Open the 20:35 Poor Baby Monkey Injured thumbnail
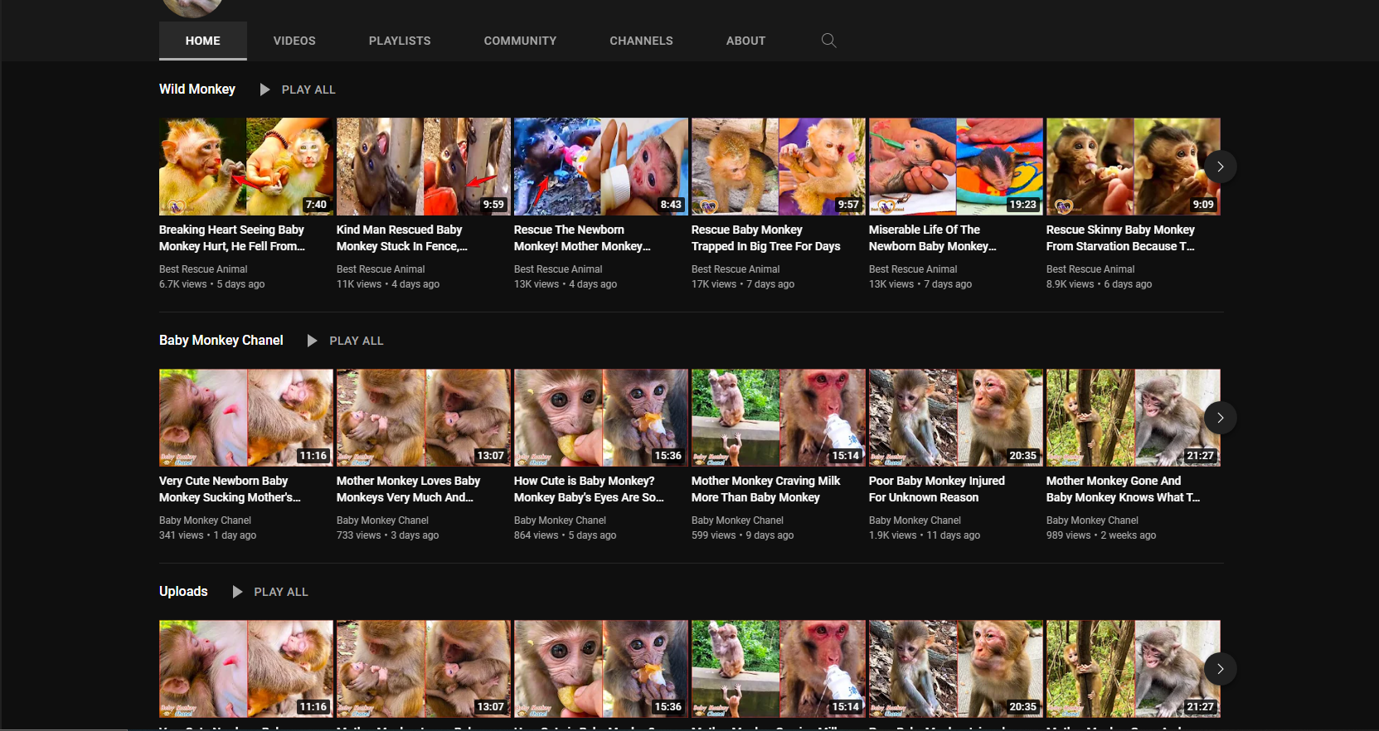Screen dimensions: 1379x731 955,418
